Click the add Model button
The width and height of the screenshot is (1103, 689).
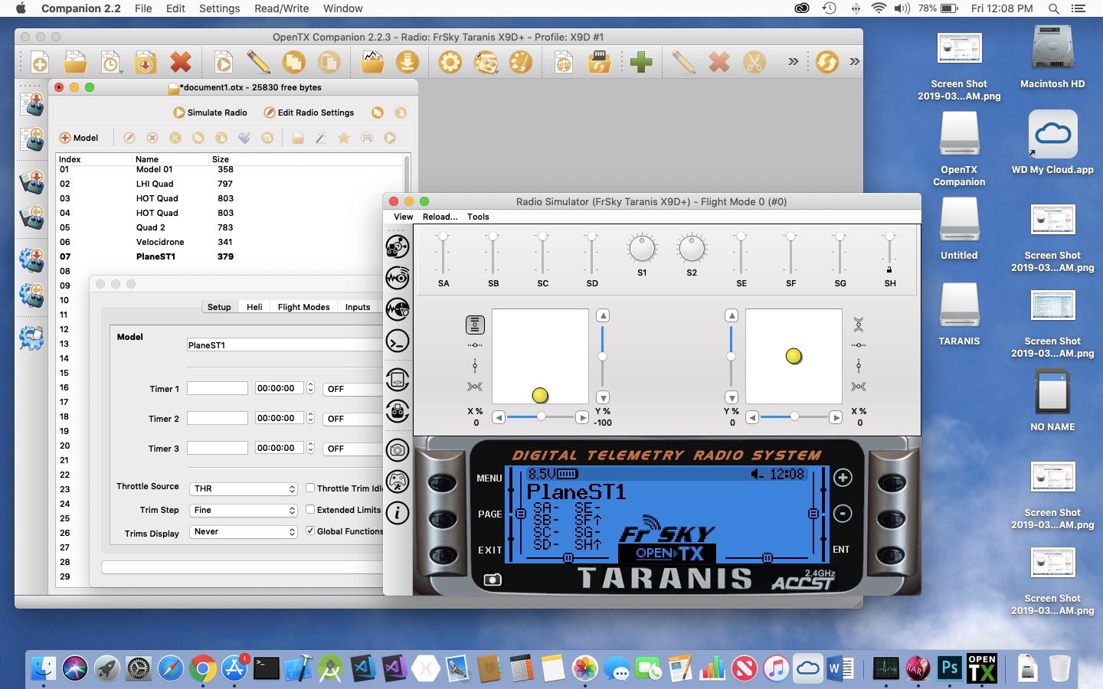coord(79,138)
